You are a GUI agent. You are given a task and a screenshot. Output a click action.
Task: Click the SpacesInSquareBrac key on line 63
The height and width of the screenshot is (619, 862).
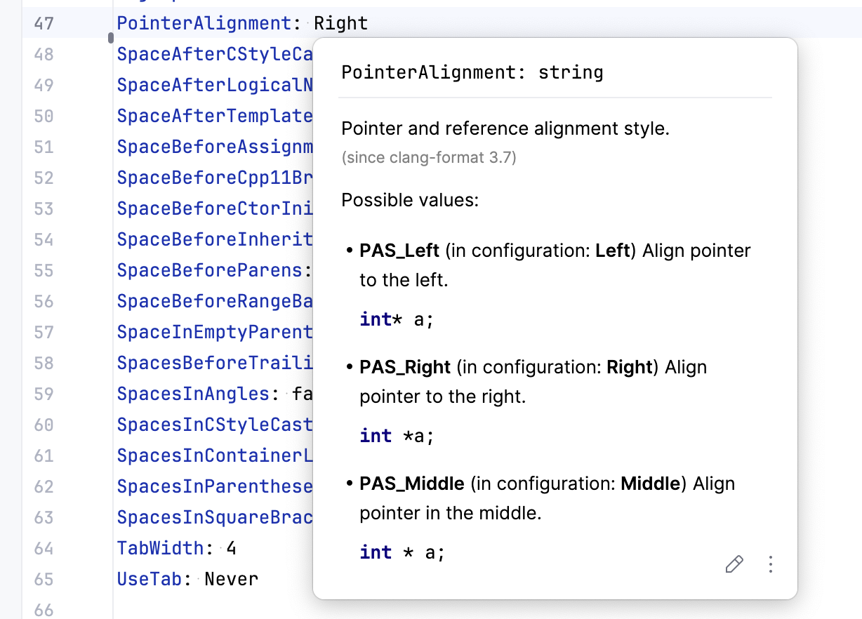pyautogui.click(x=214, y=517)
